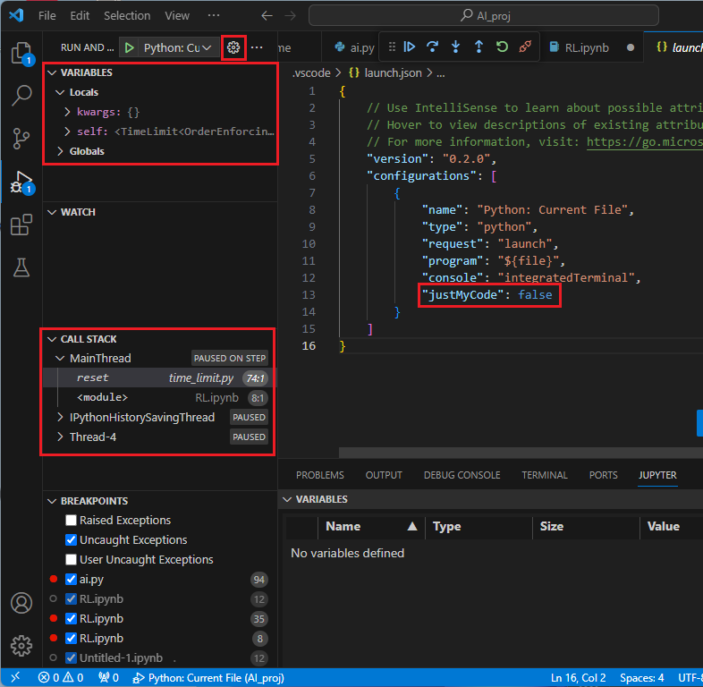Select reset frame in time_limit.py
This screenshot has width=703, height=687.
click(x=159, y=378)
